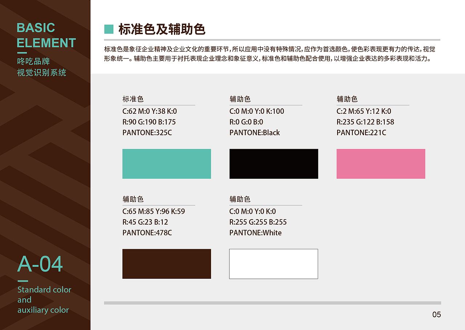The width and height of the screenshot is (465, 330).
Task: Pick the dark brown PANTONE 478C swatch
Action: [x=167, y=264]
